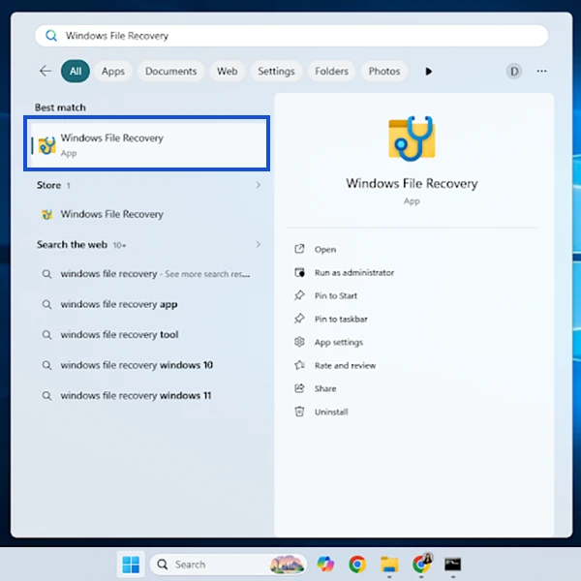Expand the Search the web section chevron
Viewport: 581px width, 581px height.
tap(259, 245)
